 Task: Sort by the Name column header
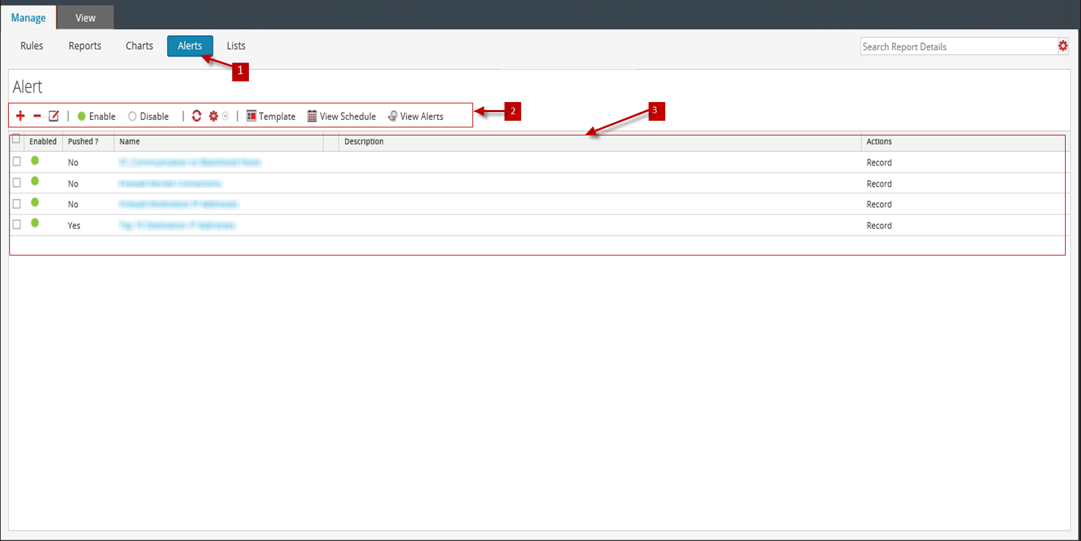click(218, 141)
